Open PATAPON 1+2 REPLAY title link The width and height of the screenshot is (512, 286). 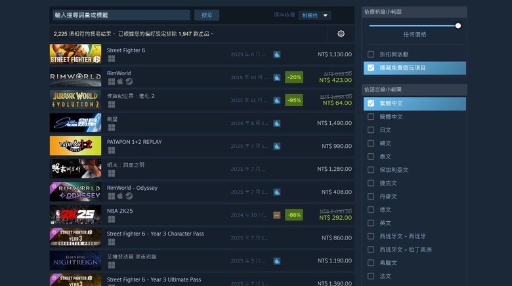coord(134,142)
